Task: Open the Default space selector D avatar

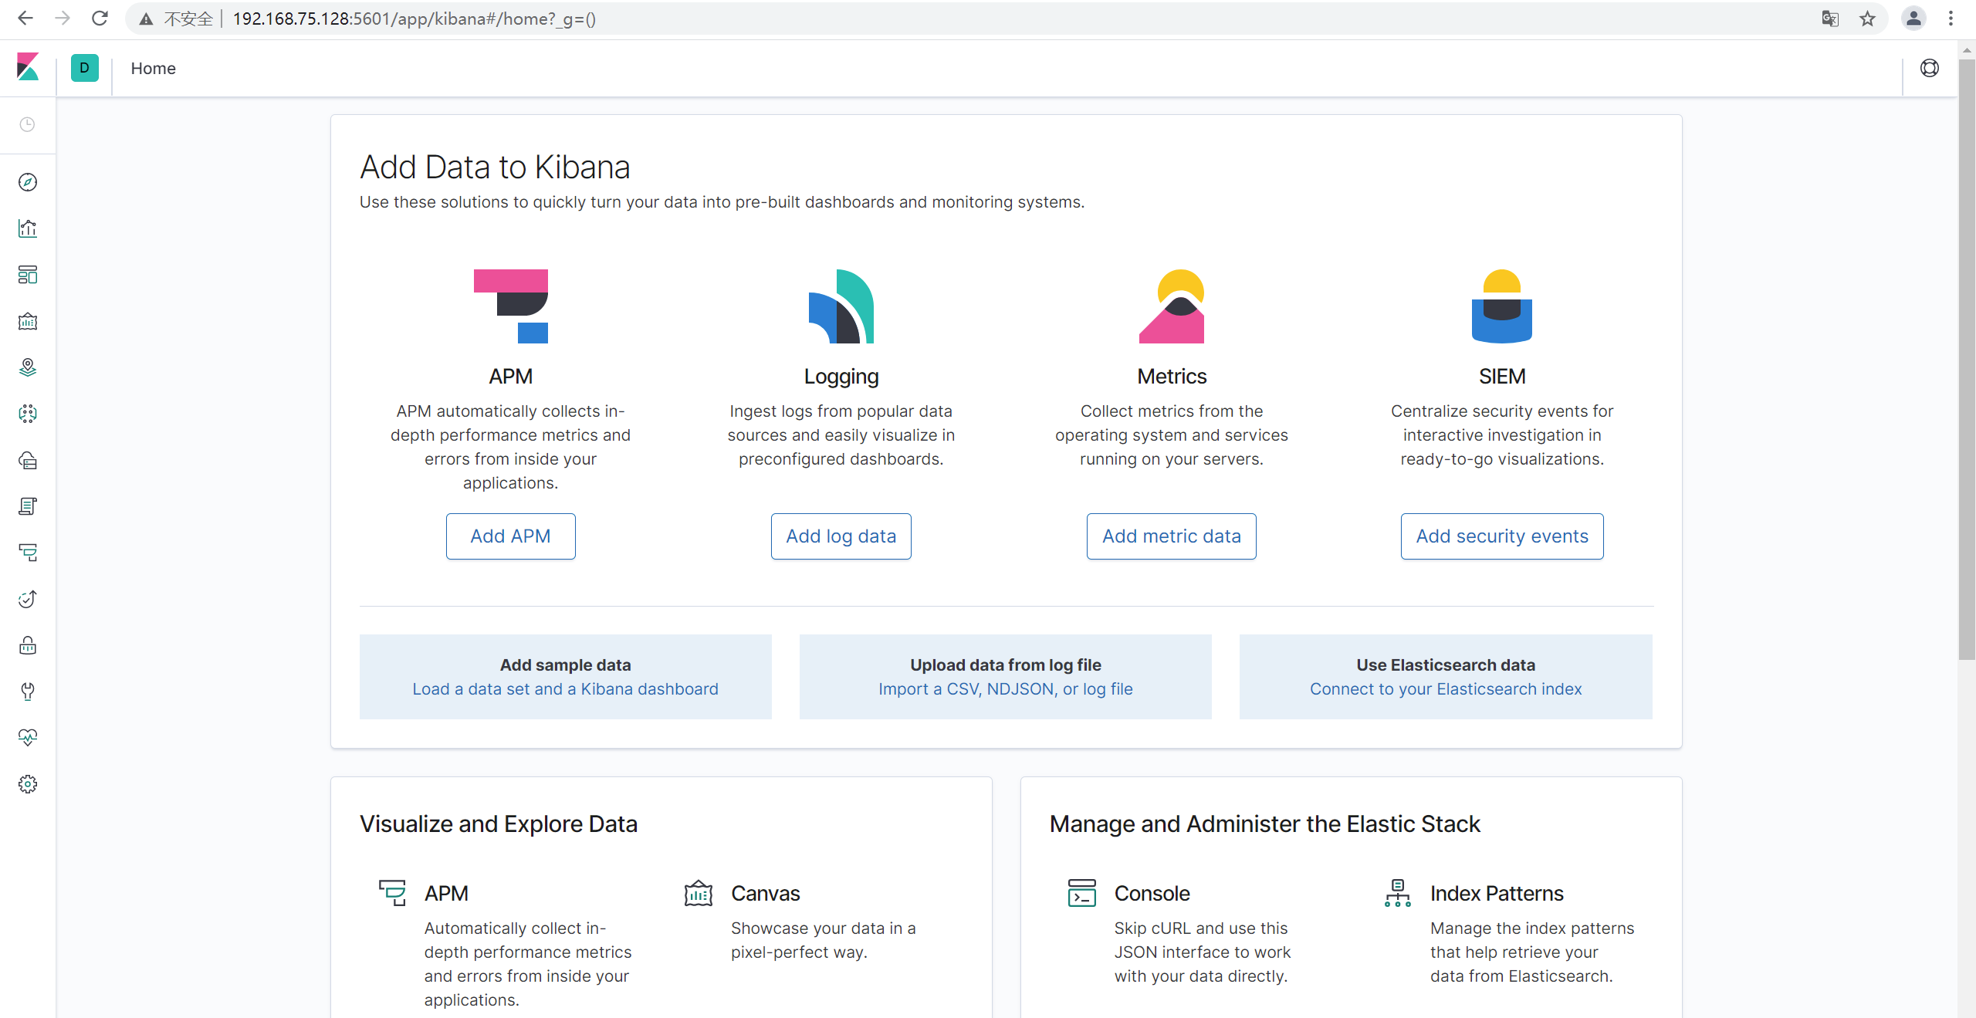Action: click(x=84, y=68)
